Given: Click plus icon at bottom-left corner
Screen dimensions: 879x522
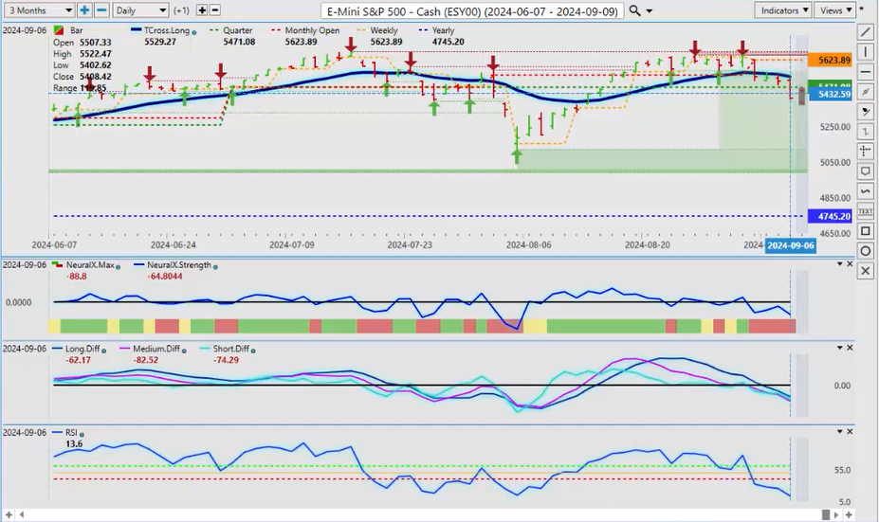Looking at the screenshot, I should point(9,514).
